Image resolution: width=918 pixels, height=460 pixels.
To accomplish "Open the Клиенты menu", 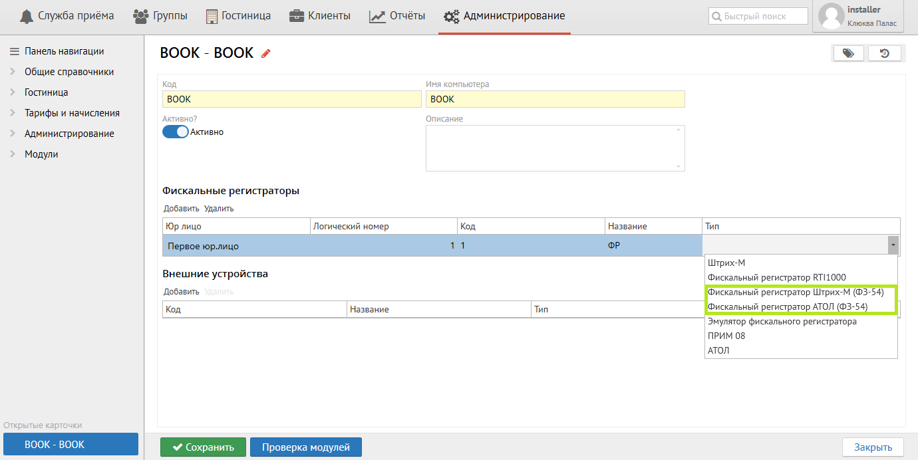I will pos(320,16).
